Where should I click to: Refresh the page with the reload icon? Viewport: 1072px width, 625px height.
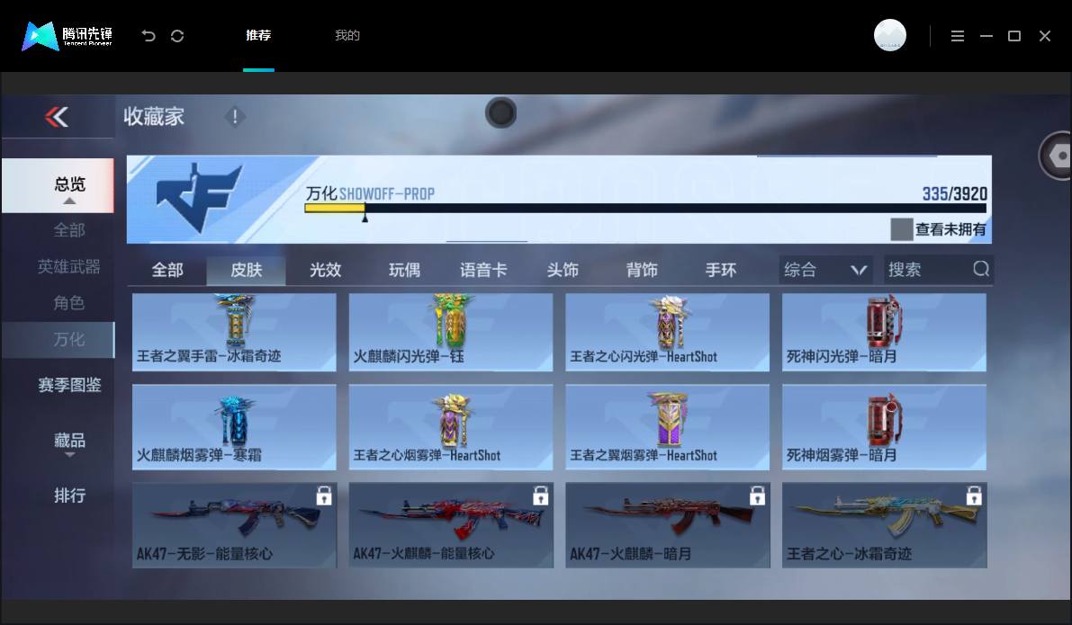tap(177, 35)
